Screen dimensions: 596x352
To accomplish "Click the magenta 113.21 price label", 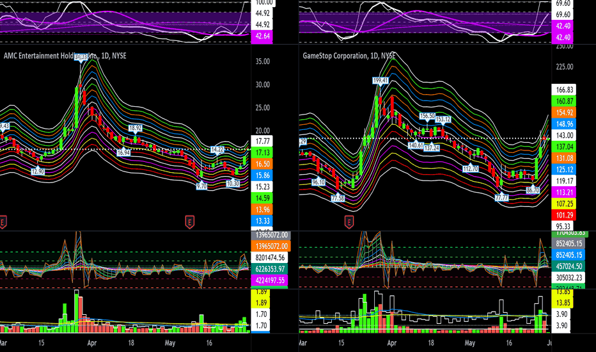I will coord(564,193).
